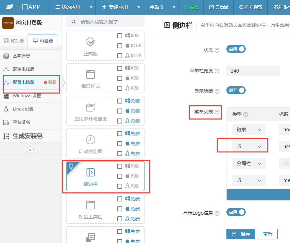Click the 基本信息 sidebar link
The width and height of the screenshot is (290, 243).
coord(21,56)
